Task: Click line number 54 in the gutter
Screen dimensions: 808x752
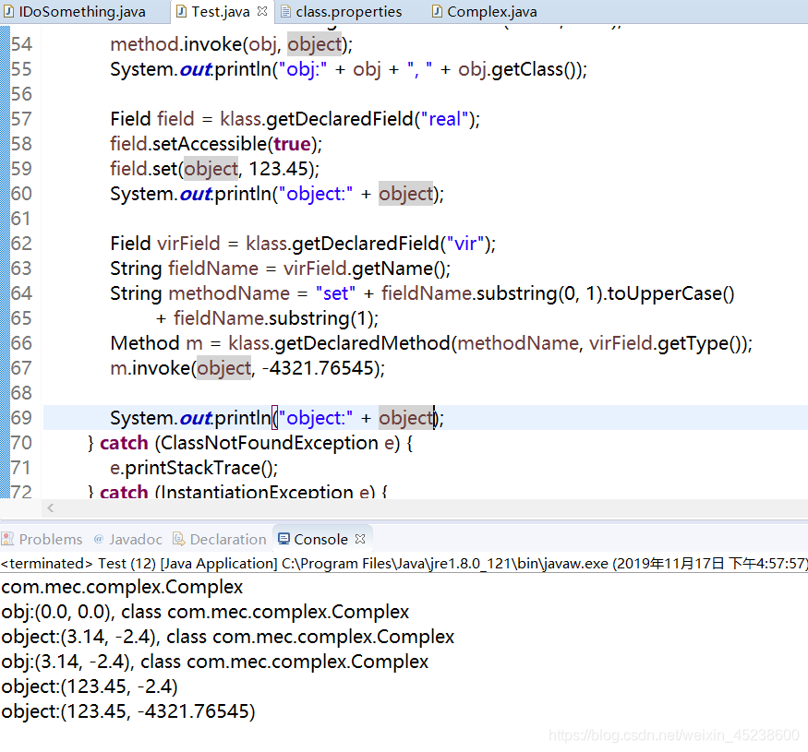Action: (21, 44)
